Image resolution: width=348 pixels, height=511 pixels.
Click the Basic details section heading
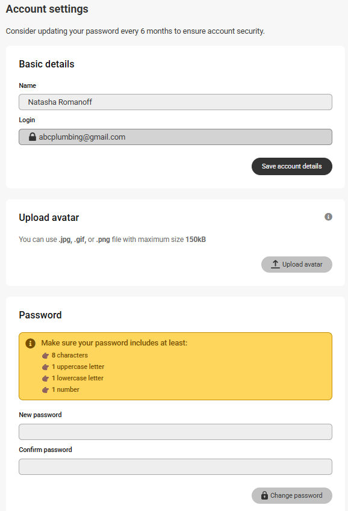(46, 64)
